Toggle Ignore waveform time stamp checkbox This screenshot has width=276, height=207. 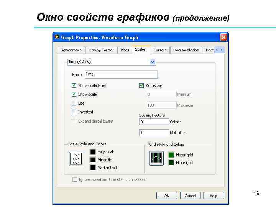pos(75,179)
